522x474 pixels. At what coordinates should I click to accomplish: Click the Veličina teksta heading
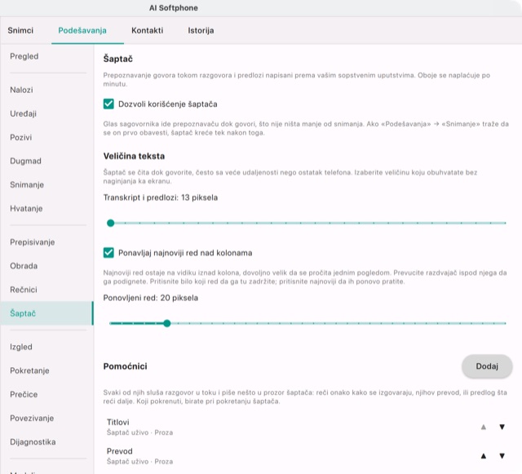pyautogui.click(x=134, y=156)
